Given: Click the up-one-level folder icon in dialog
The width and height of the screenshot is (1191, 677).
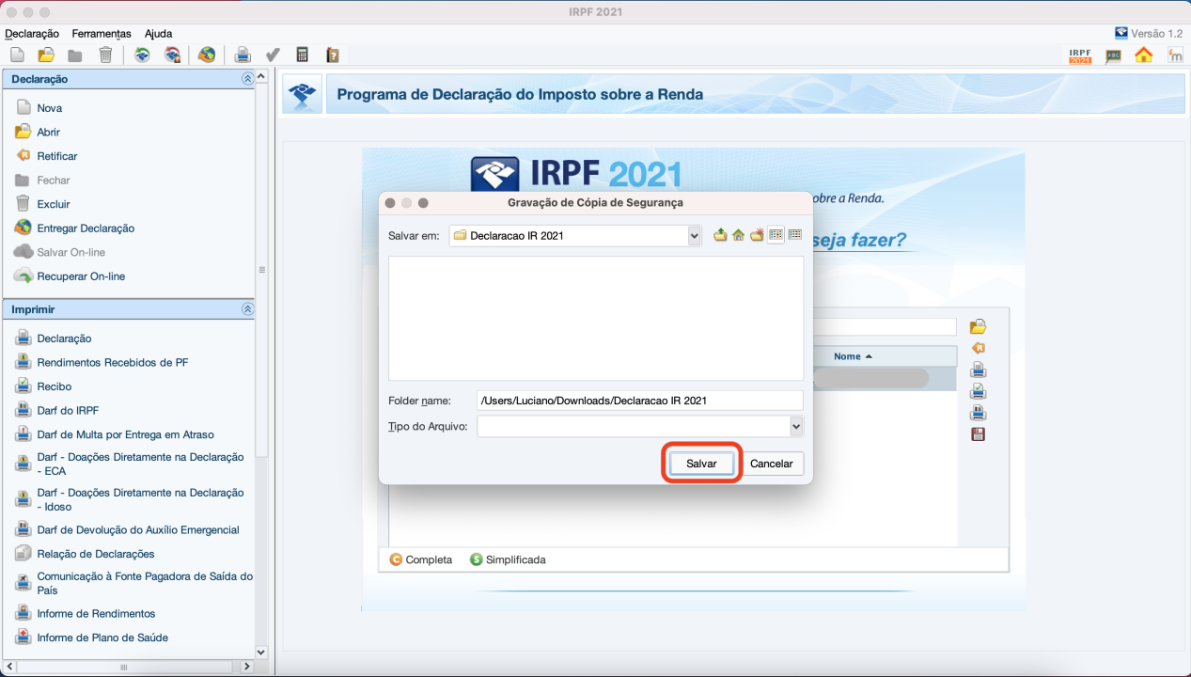Looking at the screenshot, I should (x=720, y=235).
